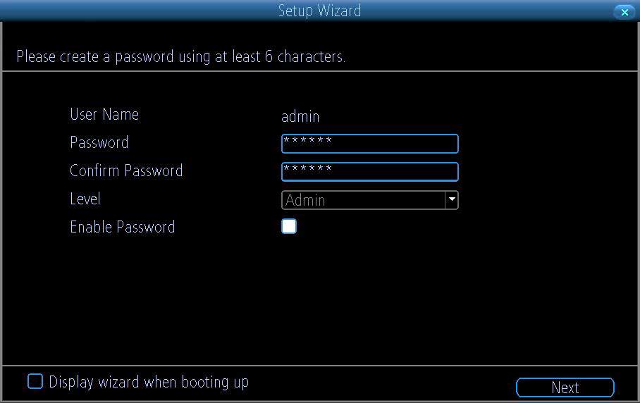Click the Password input field
The image size is (640, 403).
[369, 144]
